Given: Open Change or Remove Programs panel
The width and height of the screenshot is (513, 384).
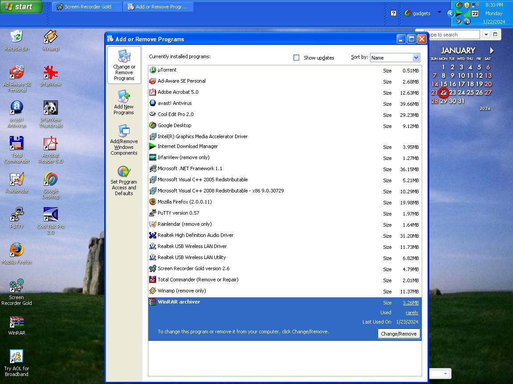Looking at the screenshot, I should click(124, 65).
